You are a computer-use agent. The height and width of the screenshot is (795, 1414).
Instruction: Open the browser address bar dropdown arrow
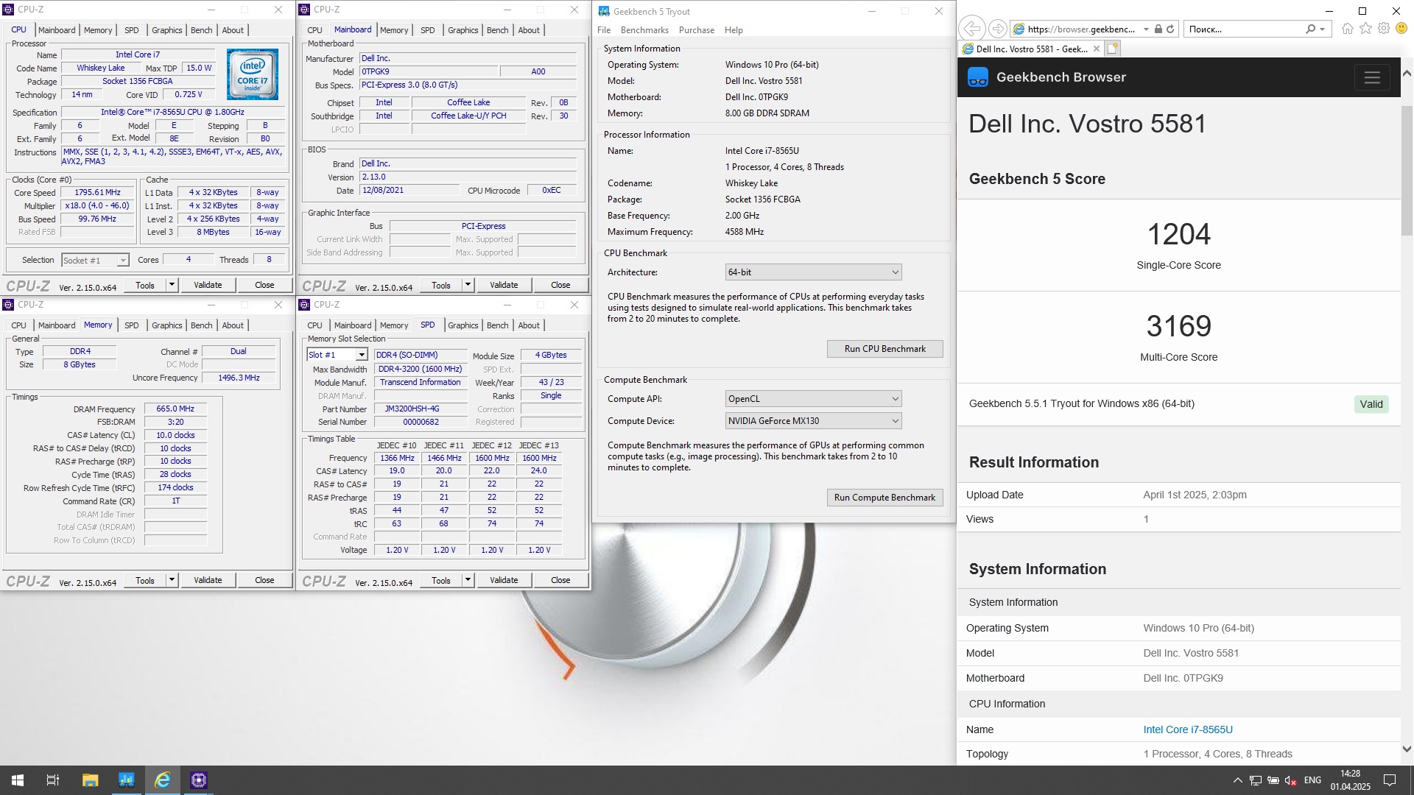(1146, 29)
